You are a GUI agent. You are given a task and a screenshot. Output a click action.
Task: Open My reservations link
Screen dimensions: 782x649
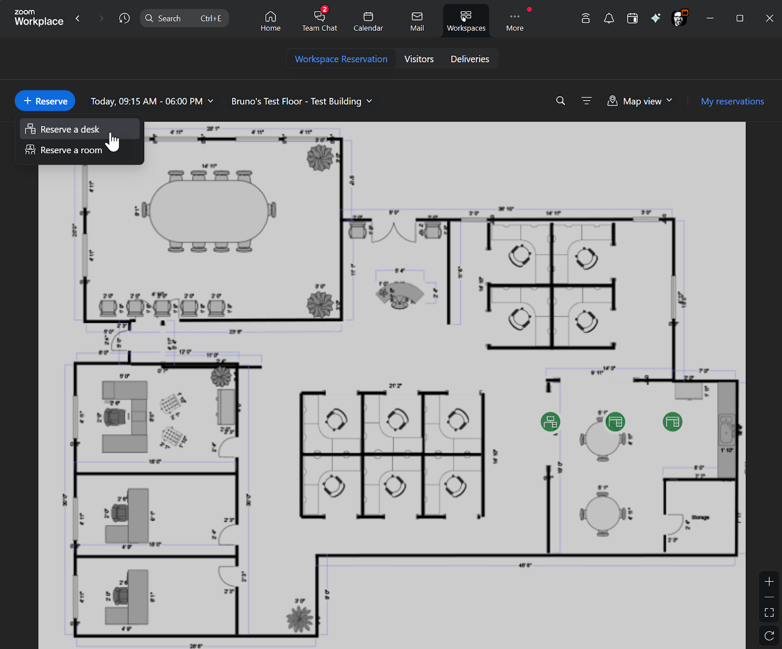click(x=732, y=101)
